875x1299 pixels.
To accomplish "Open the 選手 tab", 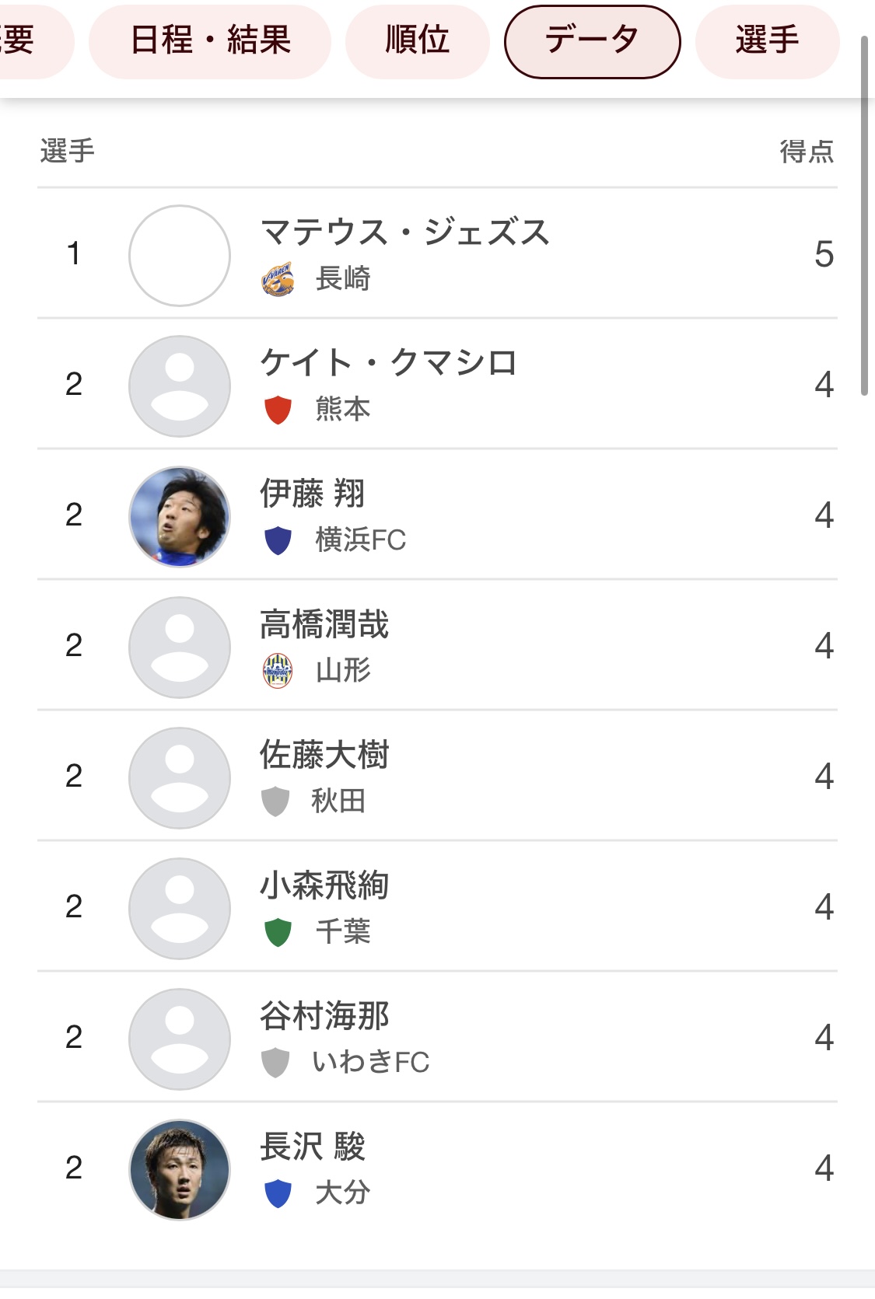I will 767,40.
